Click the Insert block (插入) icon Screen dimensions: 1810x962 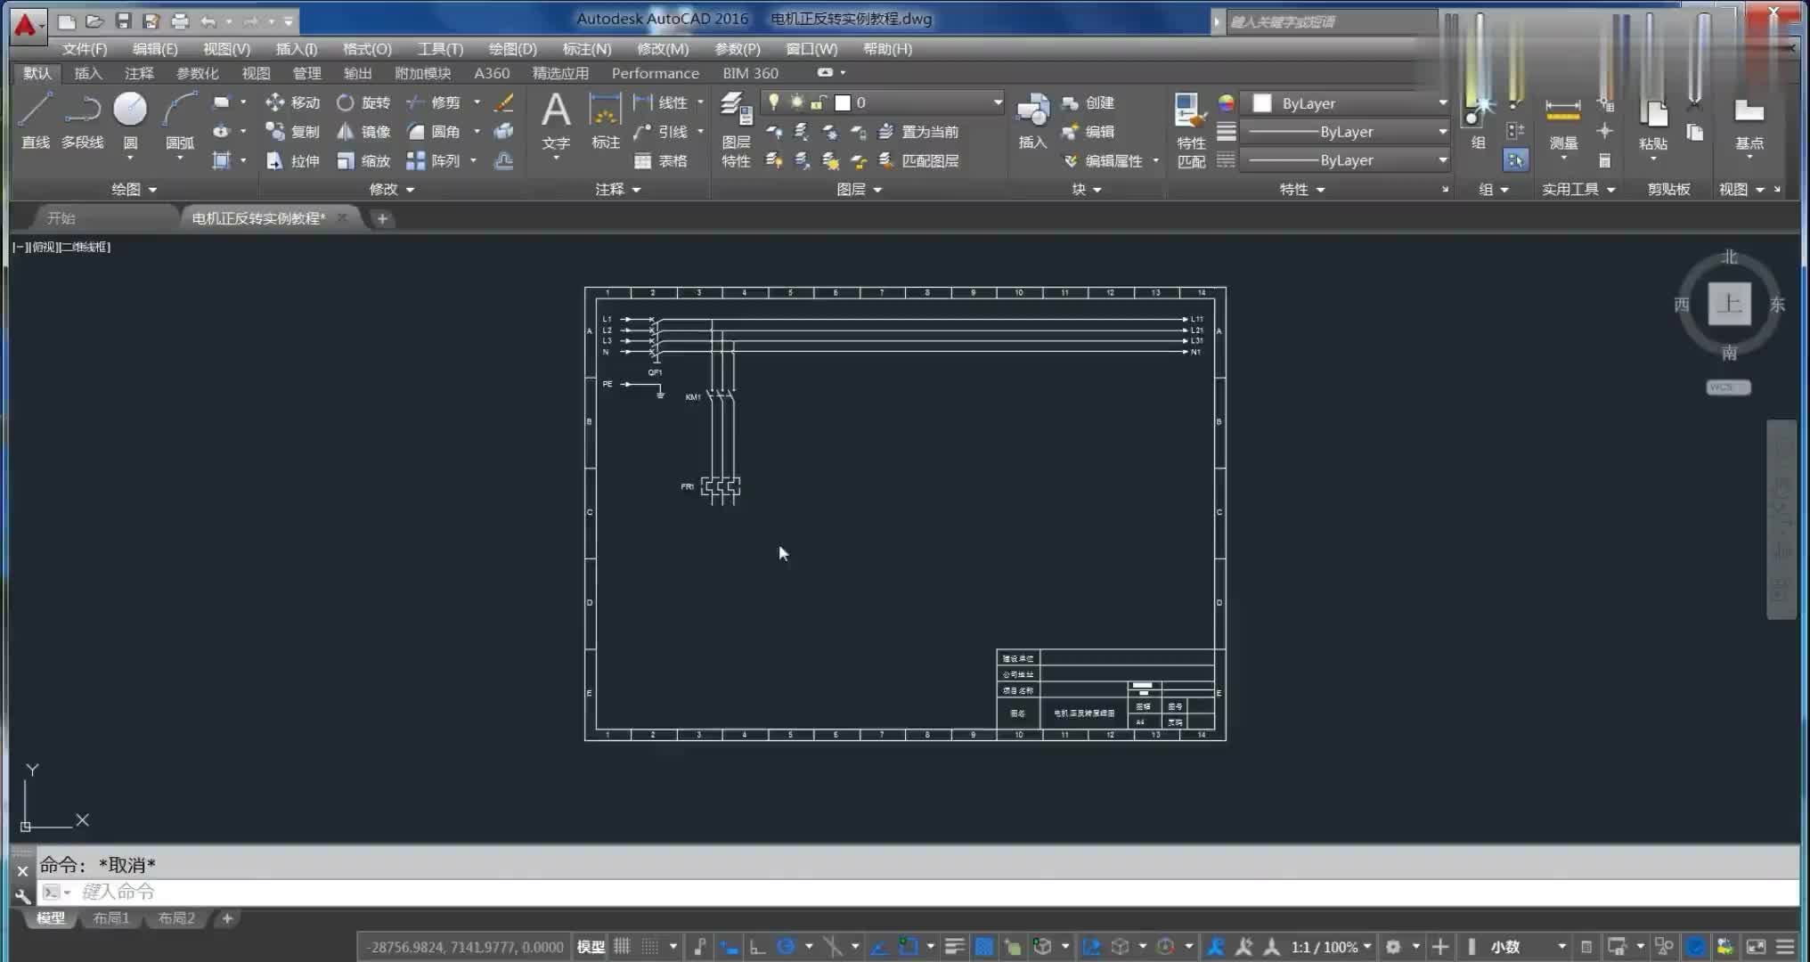[x=1032, y=120]
